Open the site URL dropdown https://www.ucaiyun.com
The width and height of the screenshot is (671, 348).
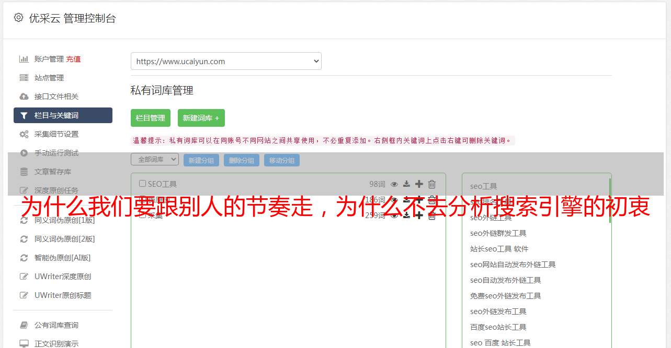(226, 61)
